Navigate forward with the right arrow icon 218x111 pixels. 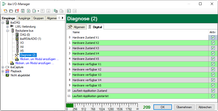(75, 11)
